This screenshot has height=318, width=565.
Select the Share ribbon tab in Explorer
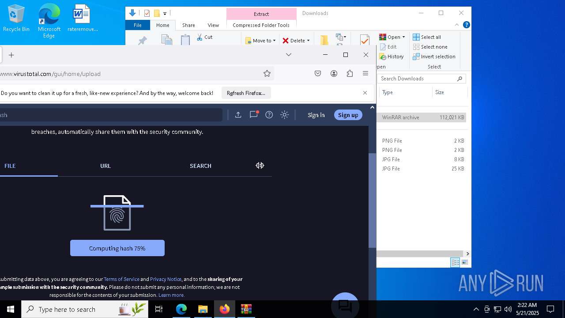(188, 25)
